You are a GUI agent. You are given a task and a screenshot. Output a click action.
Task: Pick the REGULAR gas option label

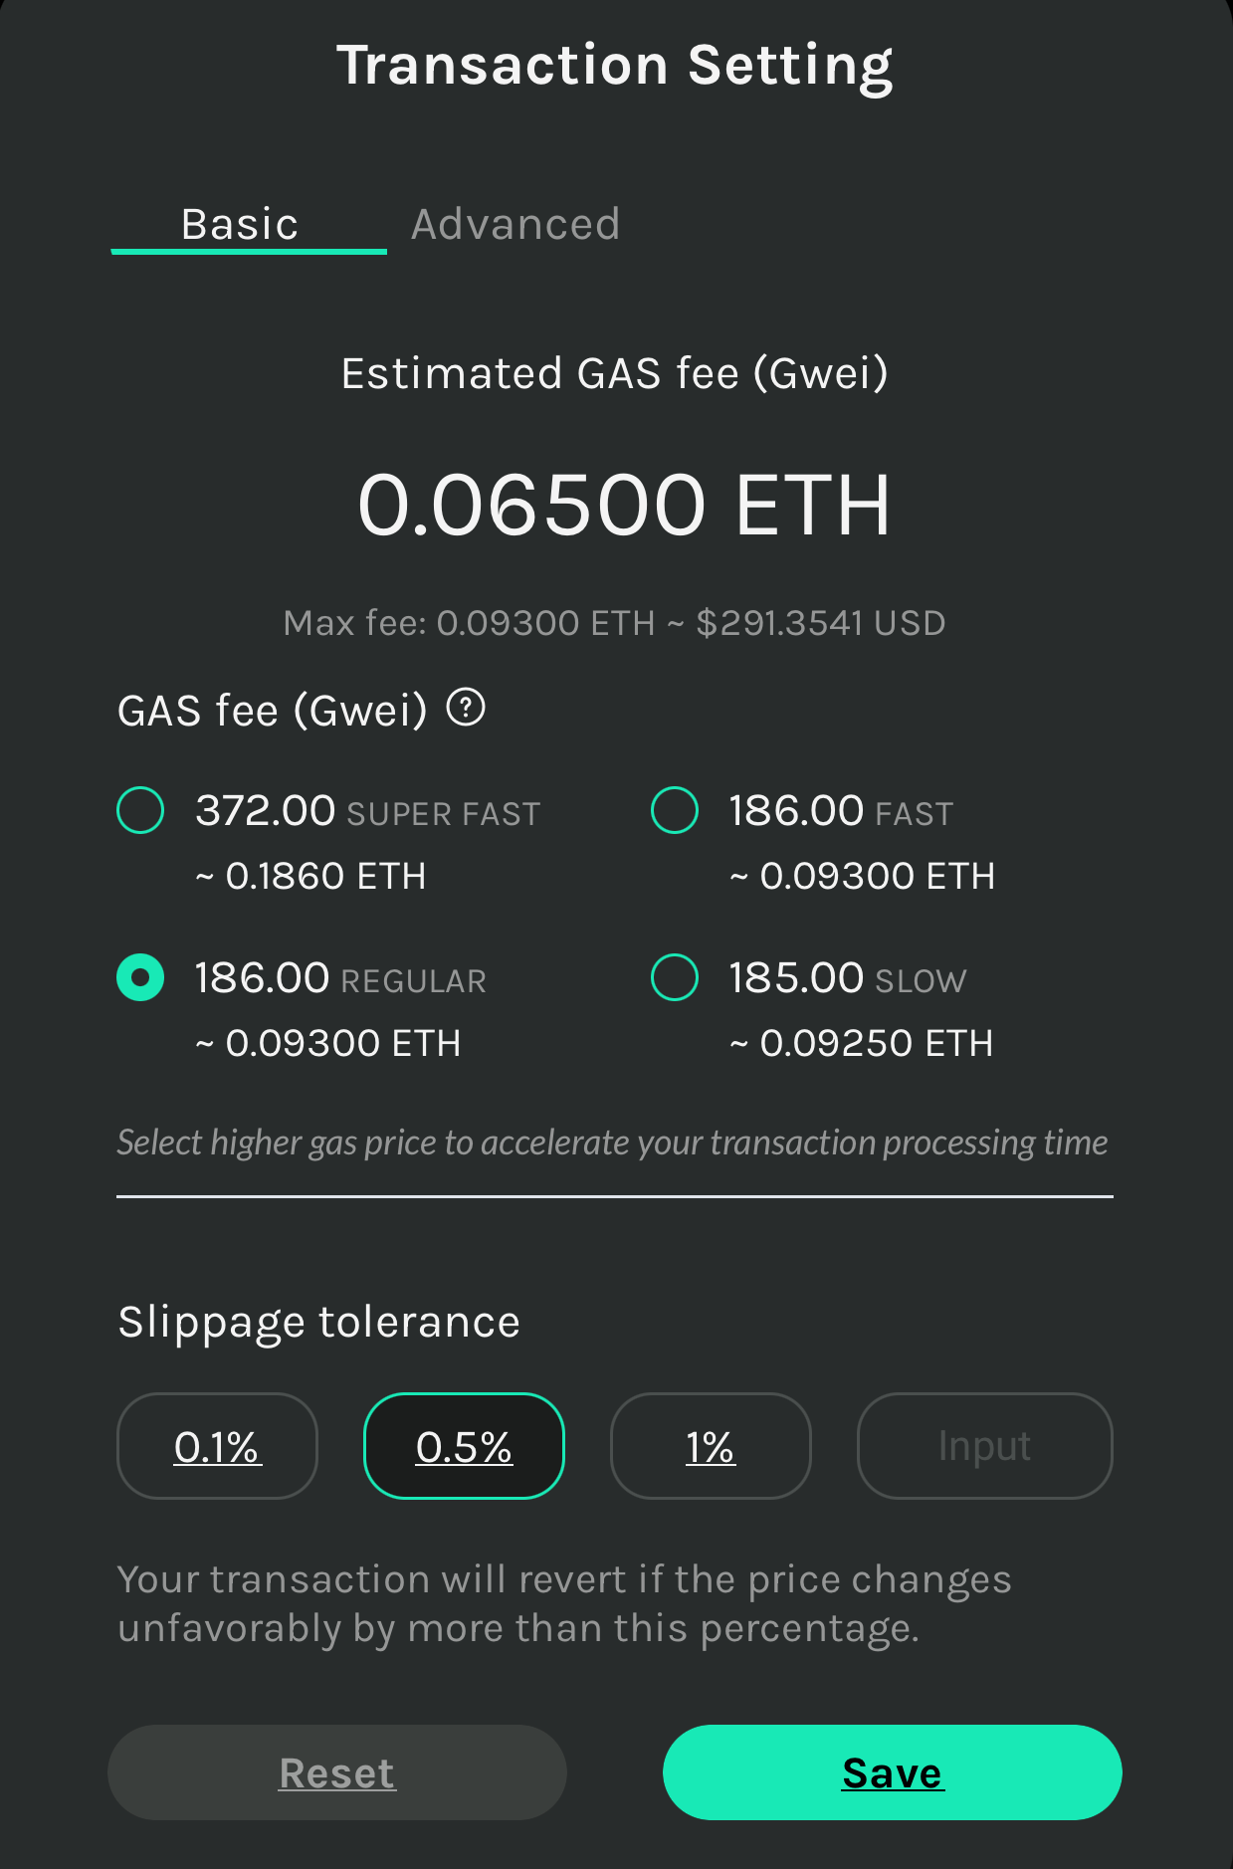pos(413,981)
